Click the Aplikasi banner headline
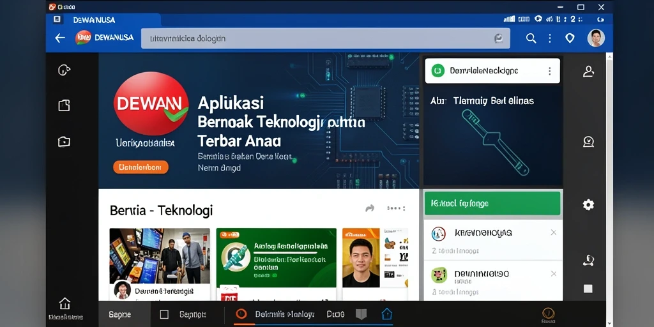This screenshot has height=327, width=654. pyautogui.click(x=230, y=103)
